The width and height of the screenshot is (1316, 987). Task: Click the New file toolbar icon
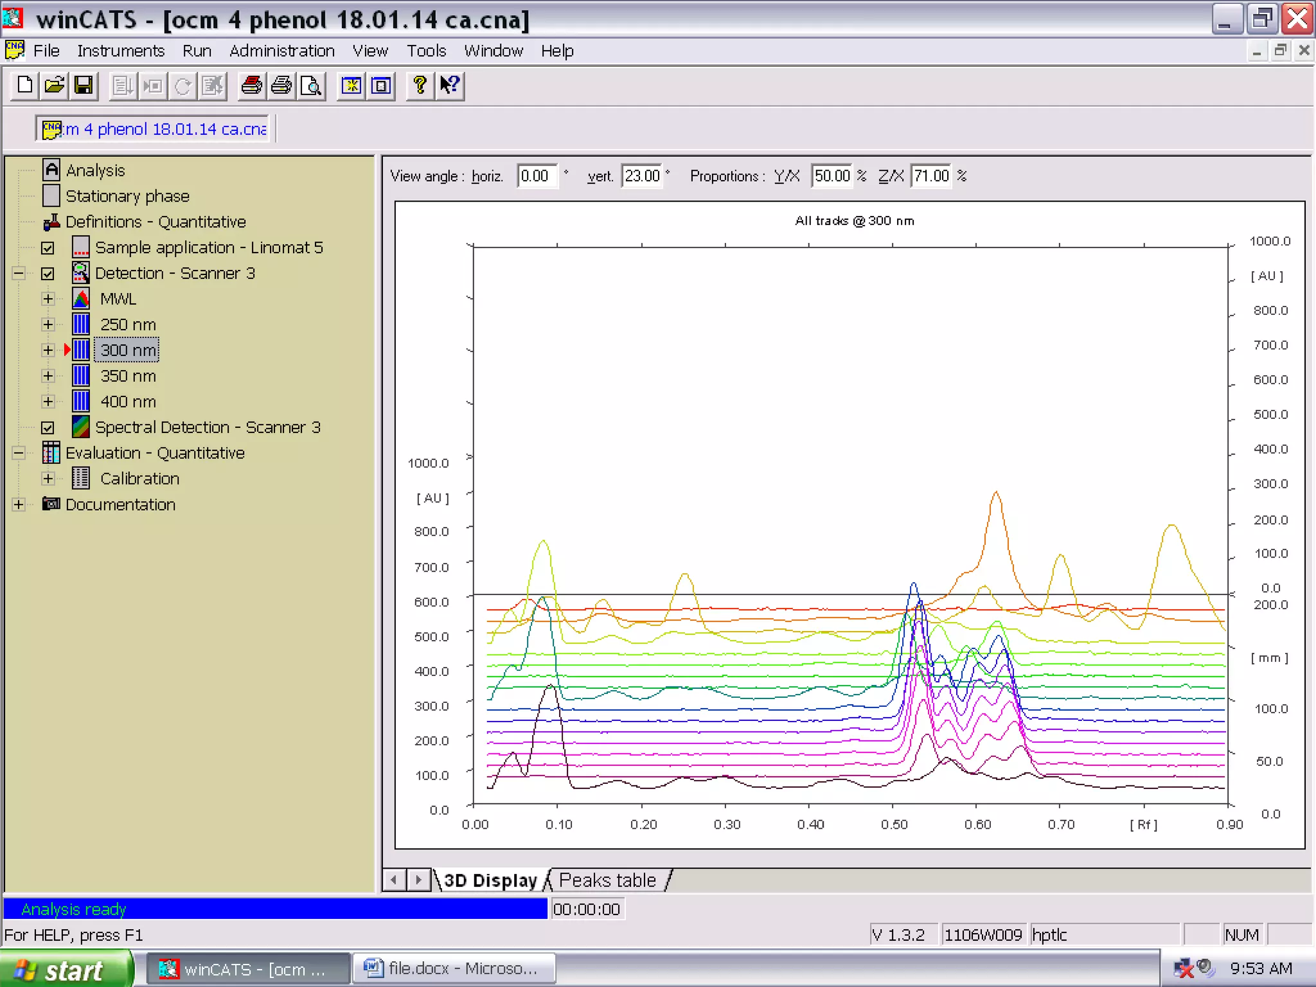click(x=25, y=85)
